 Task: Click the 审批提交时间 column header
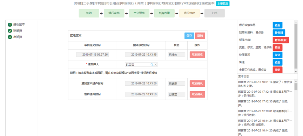(92, 45)
